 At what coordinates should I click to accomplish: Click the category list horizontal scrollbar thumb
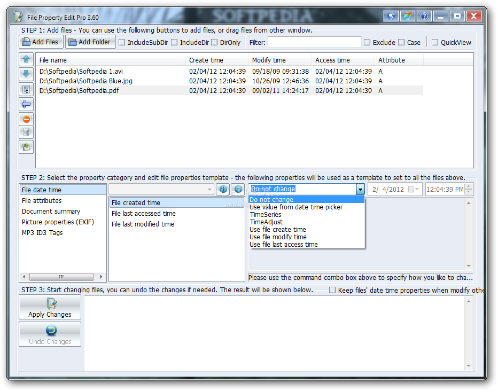(61, 277)
